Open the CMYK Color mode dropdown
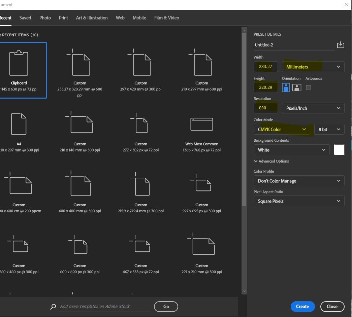 (x=282, y=129)
